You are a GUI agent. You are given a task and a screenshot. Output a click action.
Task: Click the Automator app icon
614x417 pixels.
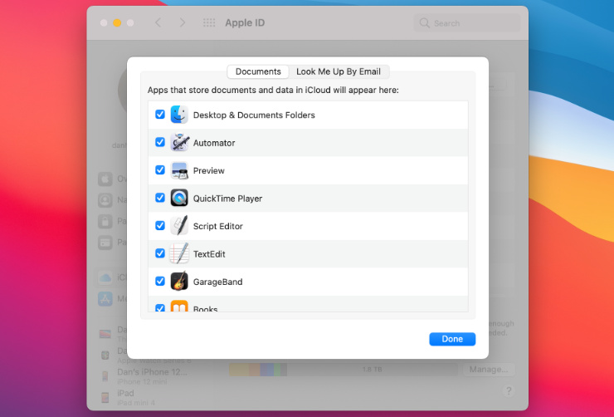(179, 142)
